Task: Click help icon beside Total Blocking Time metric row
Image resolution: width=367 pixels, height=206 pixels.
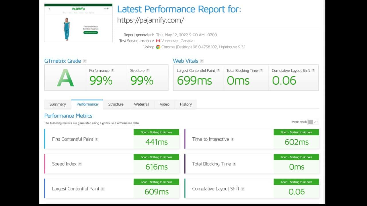Action: tap(234, 164)
